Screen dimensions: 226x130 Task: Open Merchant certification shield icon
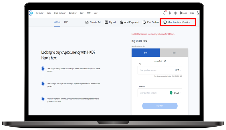(x=165, y=22)
